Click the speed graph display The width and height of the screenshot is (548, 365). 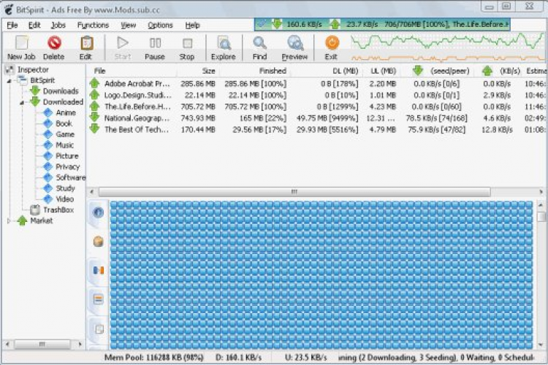[447, 47]
